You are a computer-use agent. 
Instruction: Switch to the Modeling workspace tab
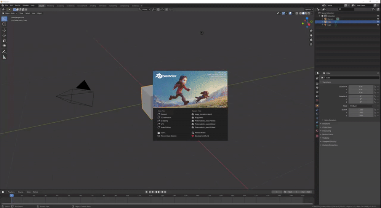tap(51, 6)
